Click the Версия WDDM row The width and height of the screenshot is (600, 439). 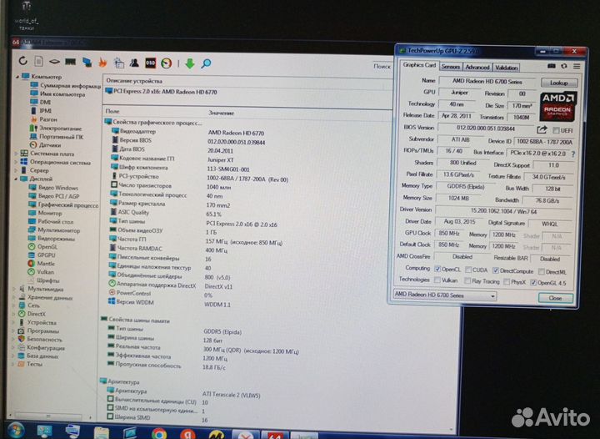coord(170,303)
